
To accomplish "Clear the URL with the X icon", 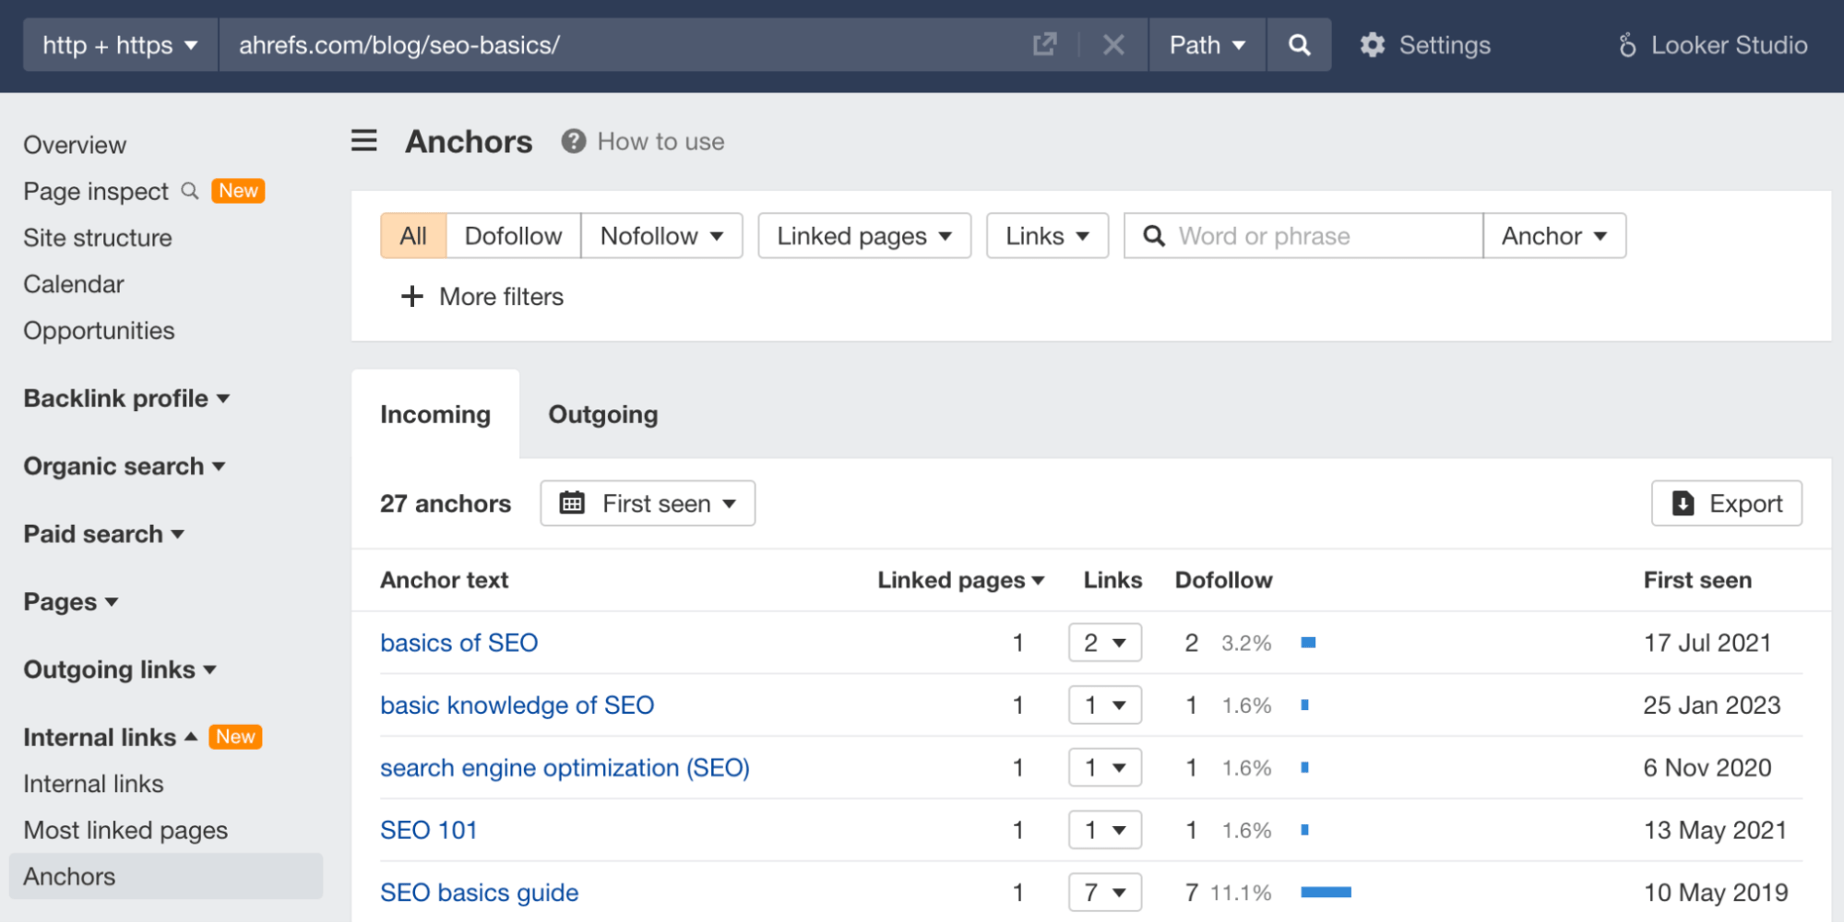I will point(1113,45).
